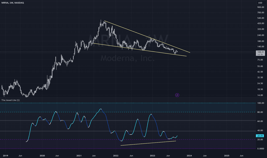Open the USD currency selector

(260, 3)
